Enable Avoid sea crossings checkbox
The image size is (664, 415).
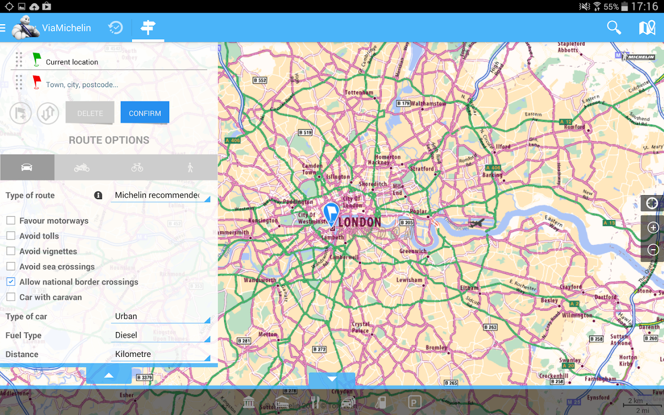11,267
